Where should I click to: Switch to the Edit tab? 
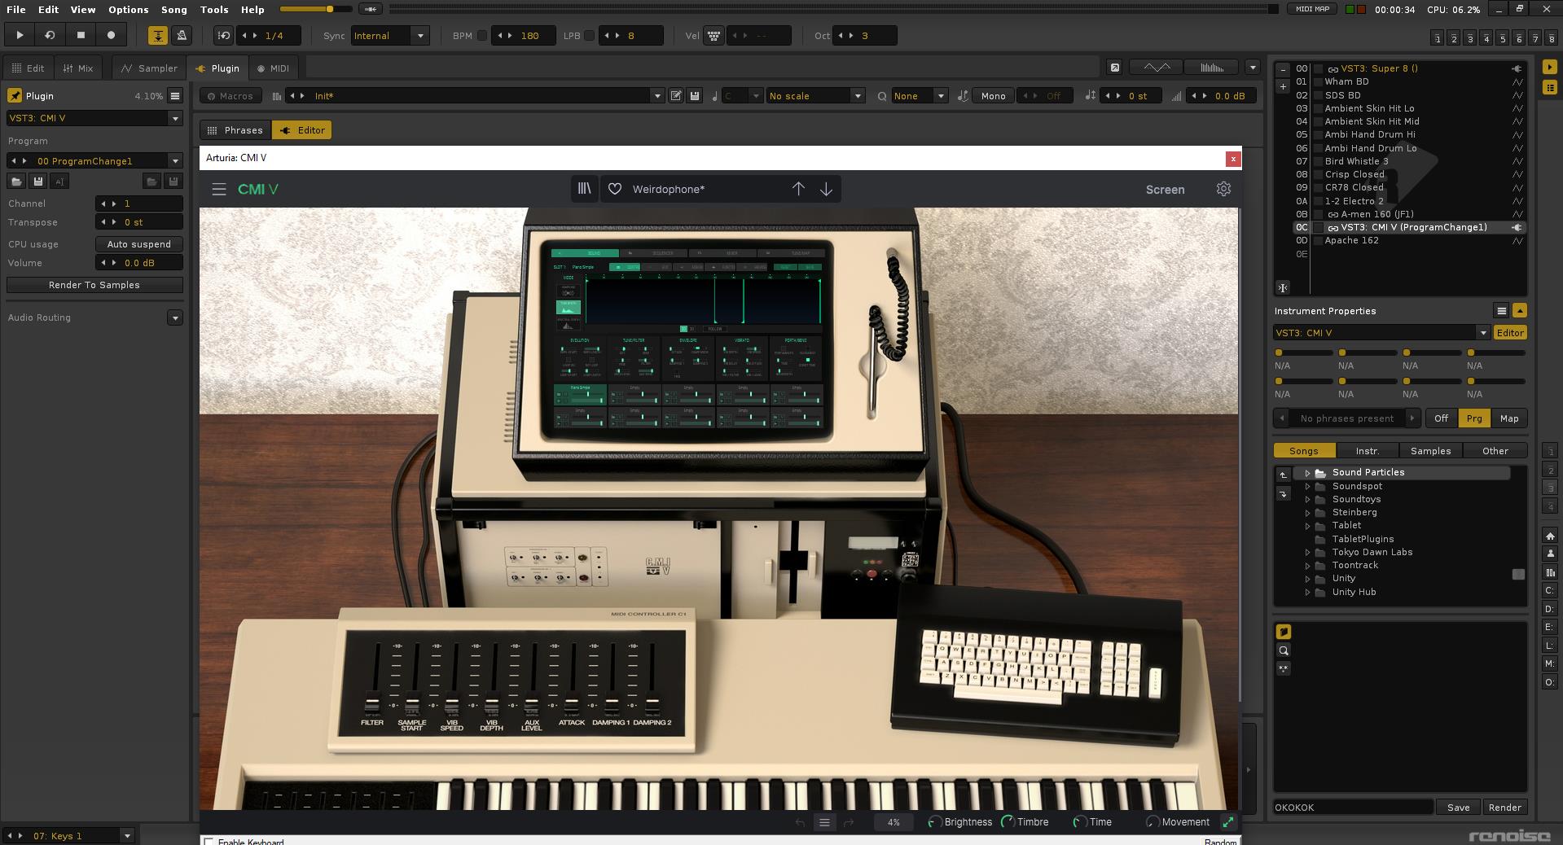(x=28, y=68)
